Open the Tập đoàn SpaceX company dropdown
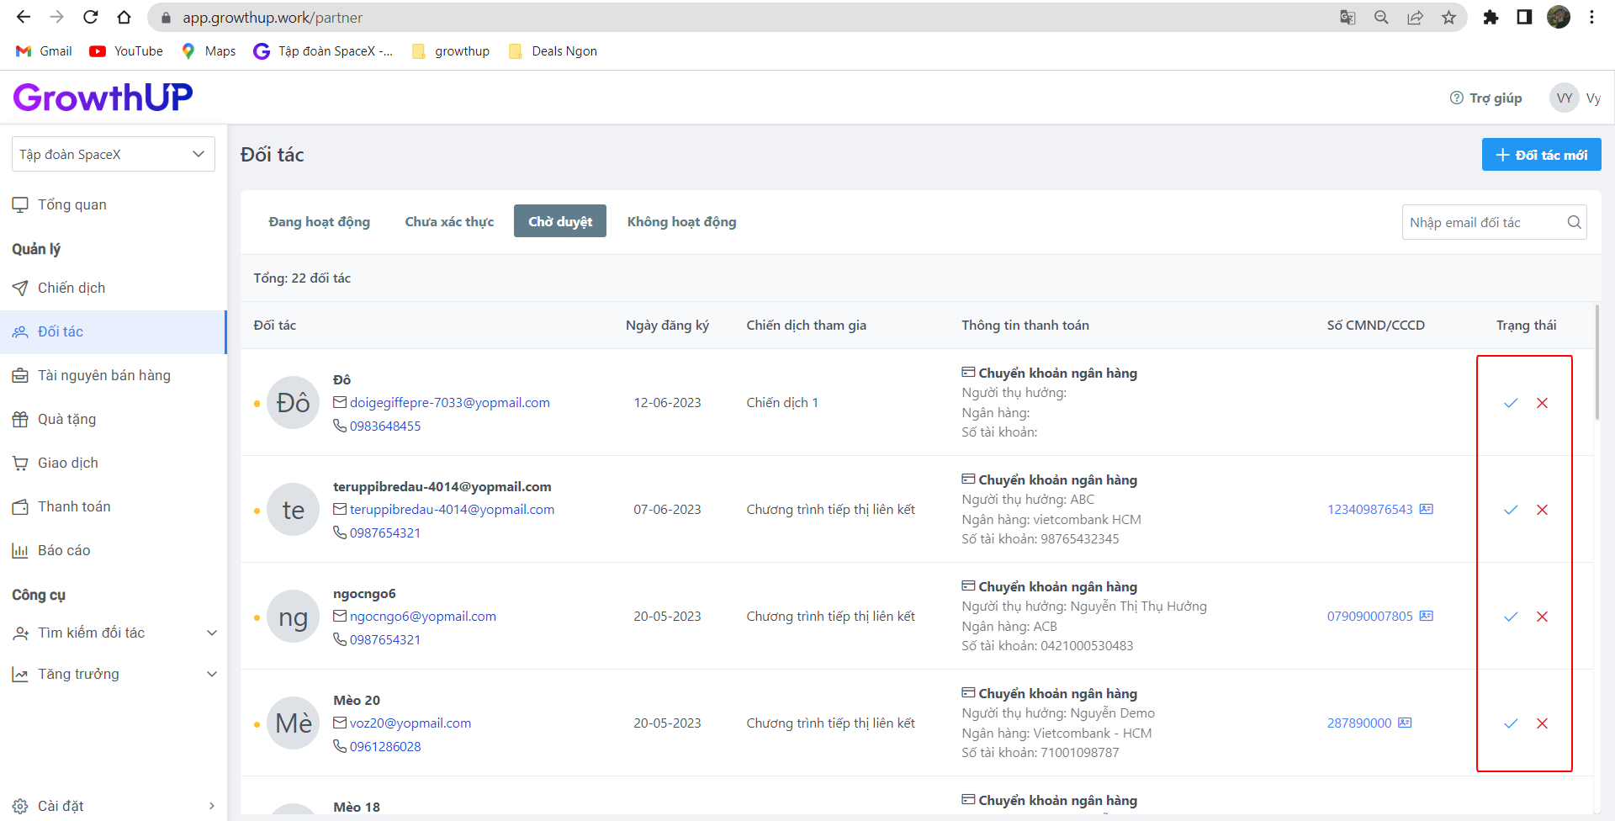This screenshot has height=821, width=1615. [113, 155]
